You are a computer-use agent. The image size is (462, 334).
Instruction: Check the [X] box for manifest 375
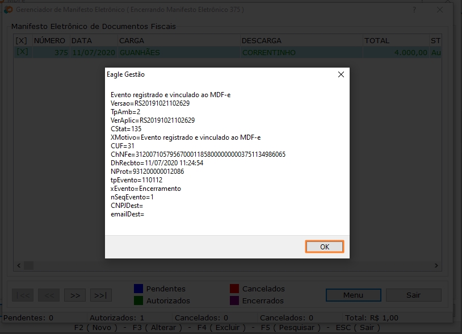[x=23, y=52]
